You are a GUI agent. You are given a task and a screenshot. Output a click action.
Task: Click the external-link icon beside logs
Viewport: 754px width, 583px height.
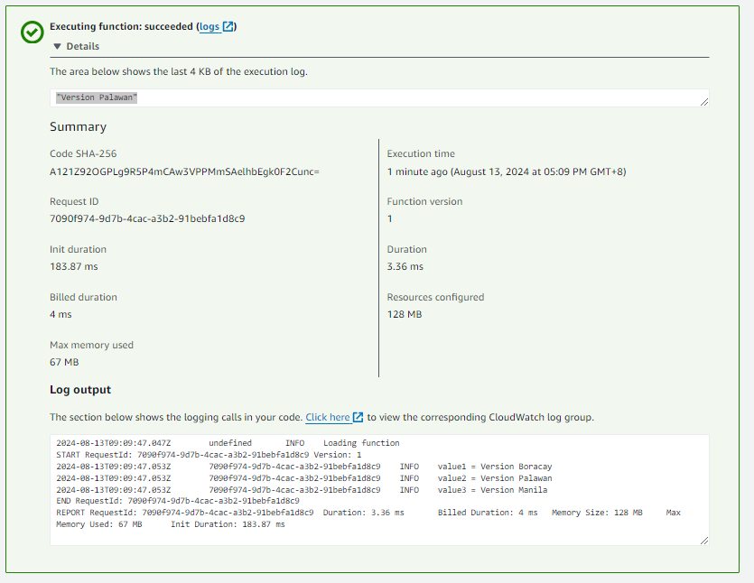[x=228, y=27]
